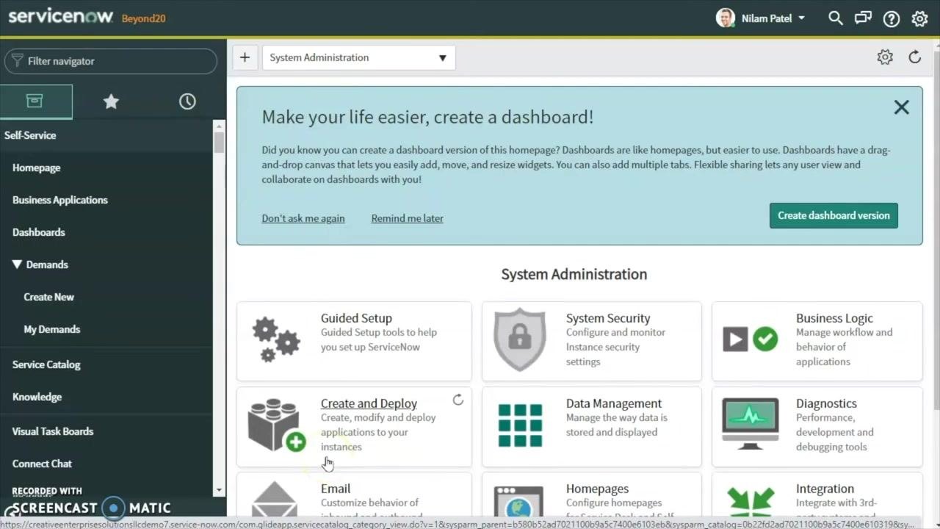Click Remind me later link

[407, 218]
